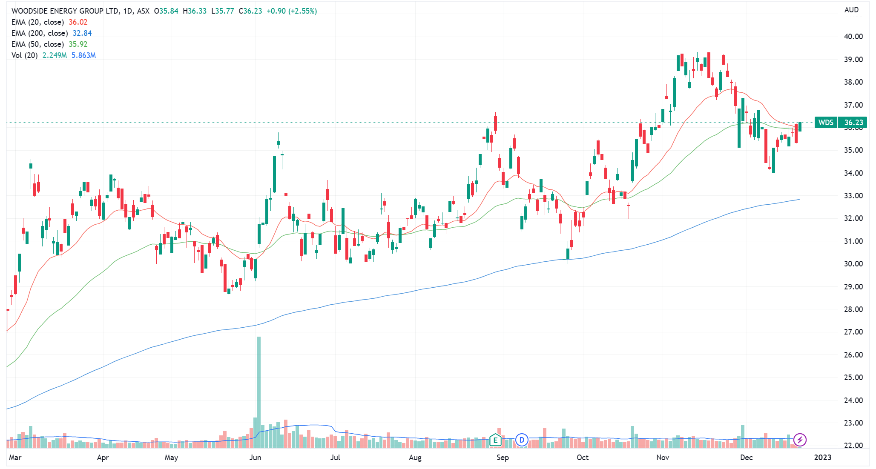Click the 40.00 price axis label
Image resolution: width=876 pixels, height=469 pixels.
853,37
